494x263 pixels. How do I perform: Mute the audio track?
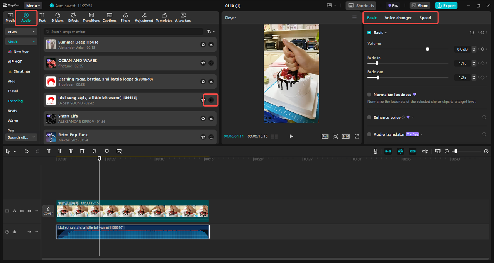pyautogui.click(x=29, y=232)
